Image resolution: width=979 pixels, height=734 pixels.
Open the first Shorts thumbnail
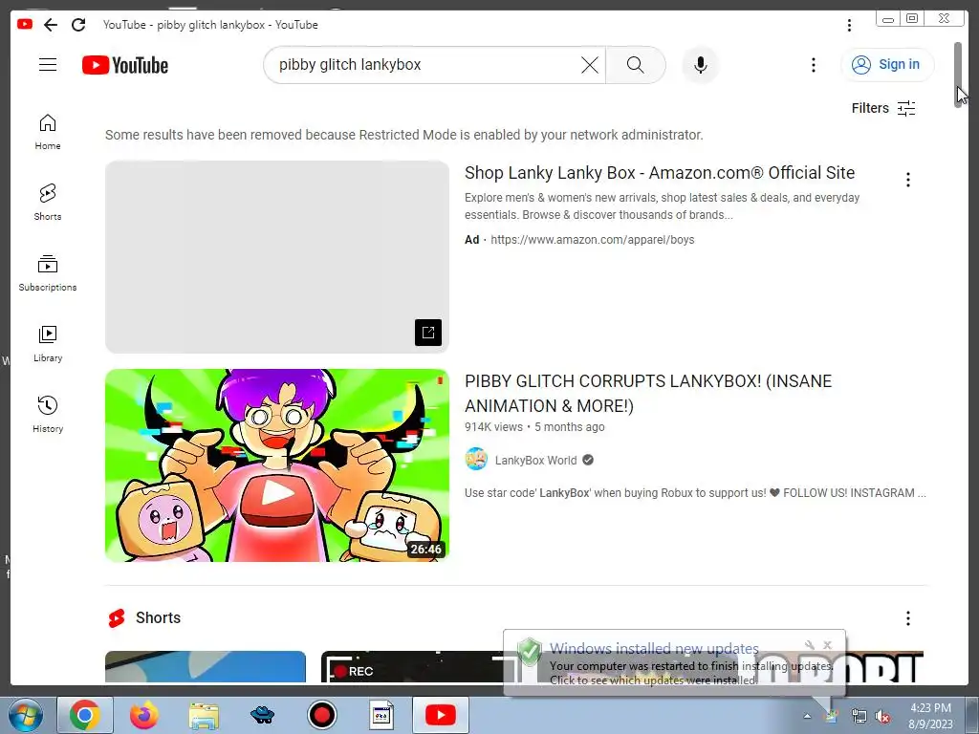coord(206,666)
